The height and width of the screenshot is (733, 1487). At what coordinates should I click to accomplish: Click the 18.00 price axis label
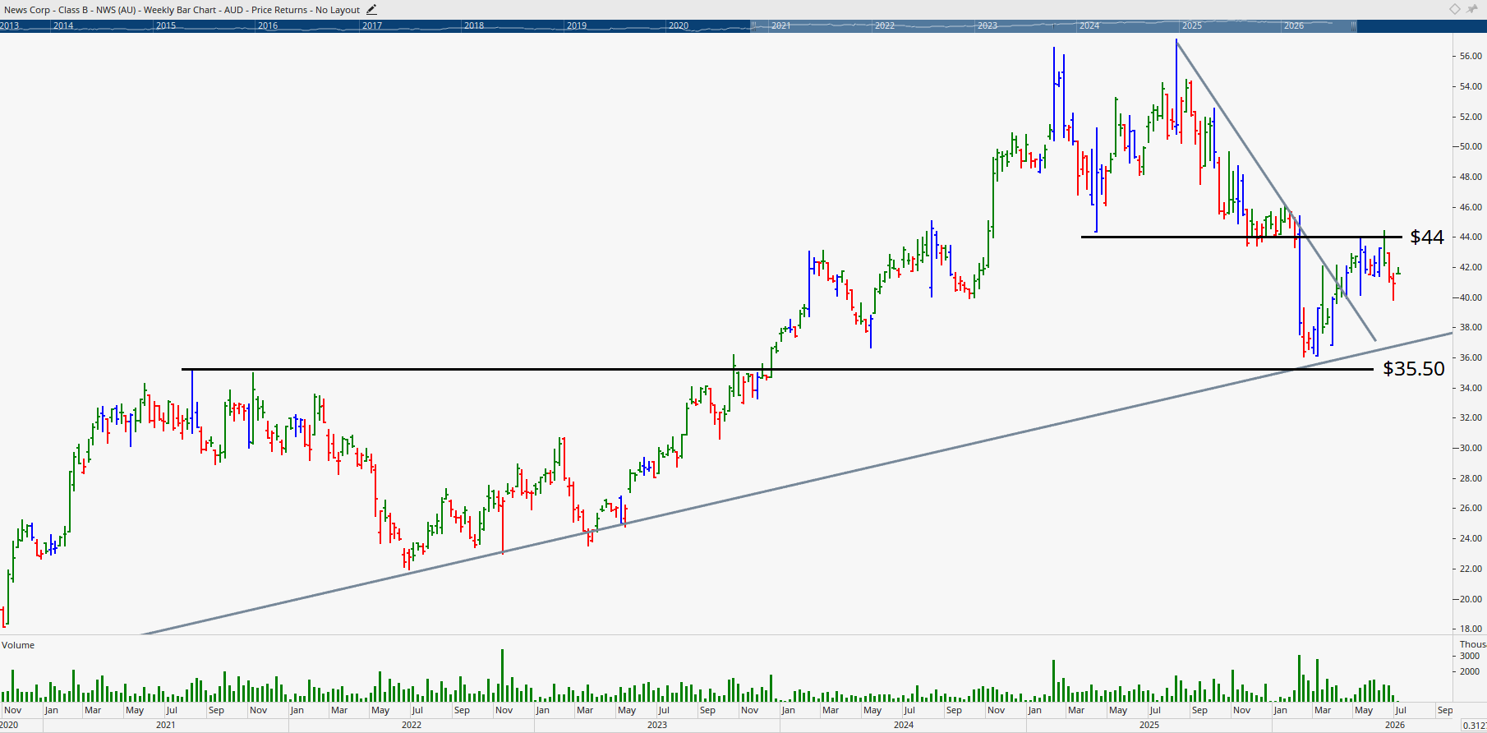tap(1471, 629)
